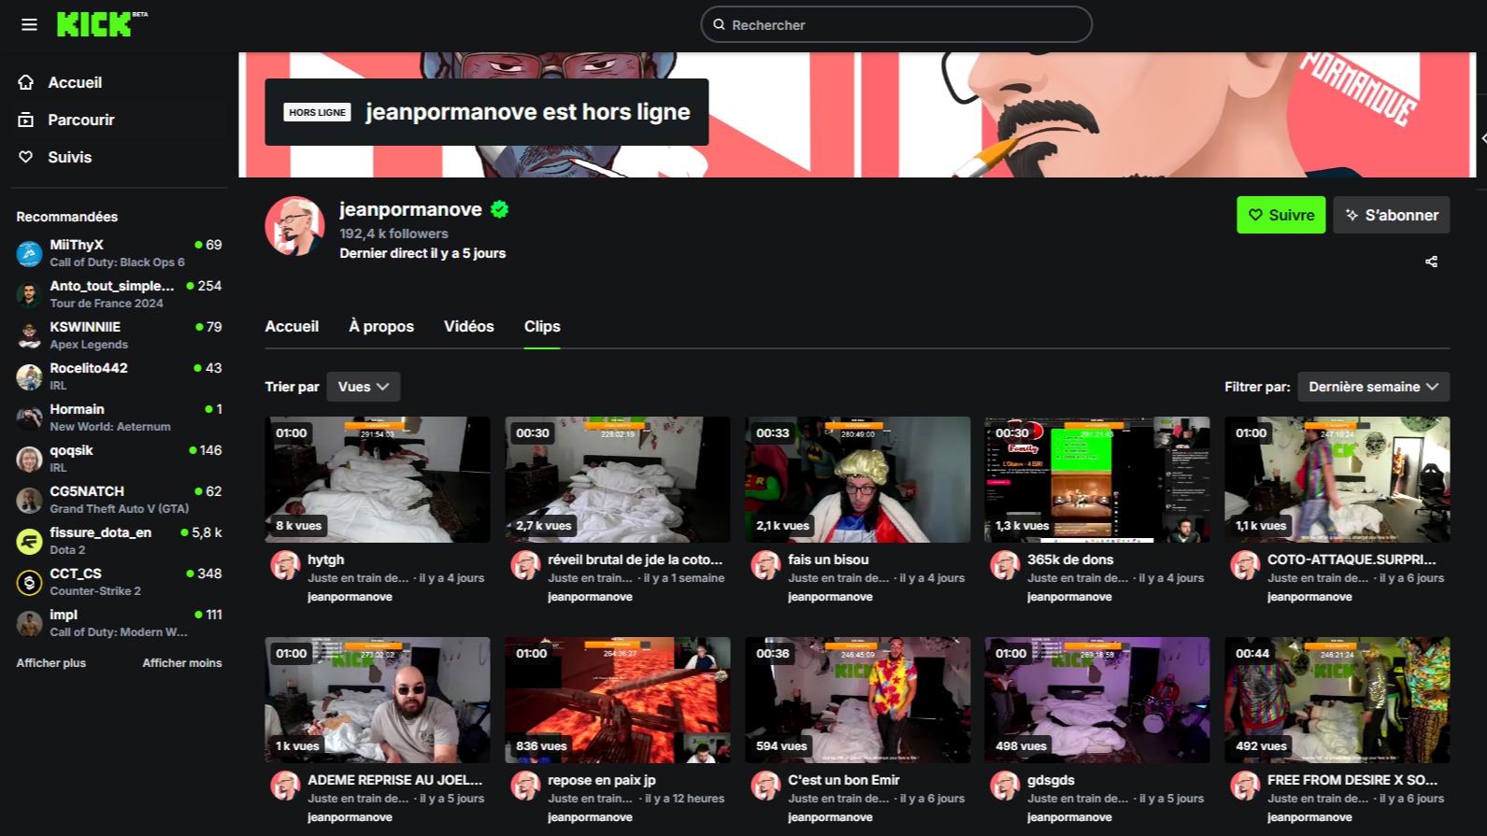Click '192,4 k followers' text
Image resolution: width=1487 pixels, height=836 pixels.
point(393,234)
